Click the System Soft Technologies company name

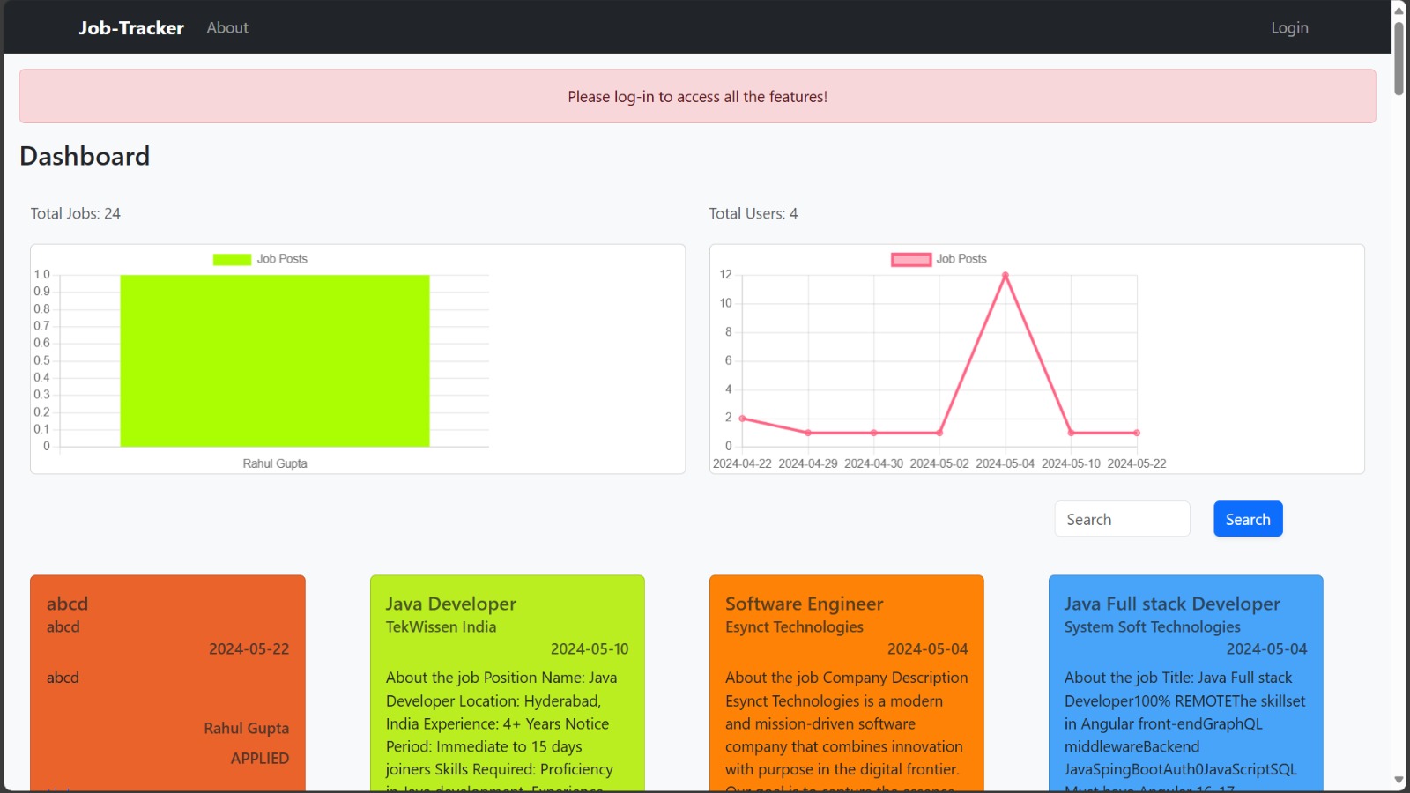click(1152, 626)
